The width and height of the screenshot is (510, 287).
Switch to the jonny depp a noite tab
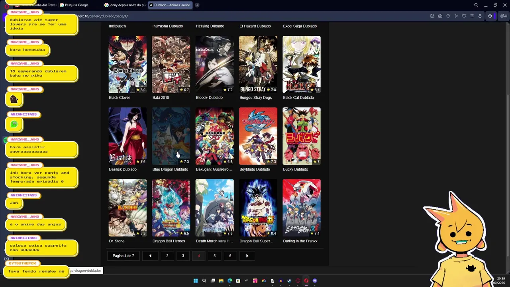coord(125,5)
